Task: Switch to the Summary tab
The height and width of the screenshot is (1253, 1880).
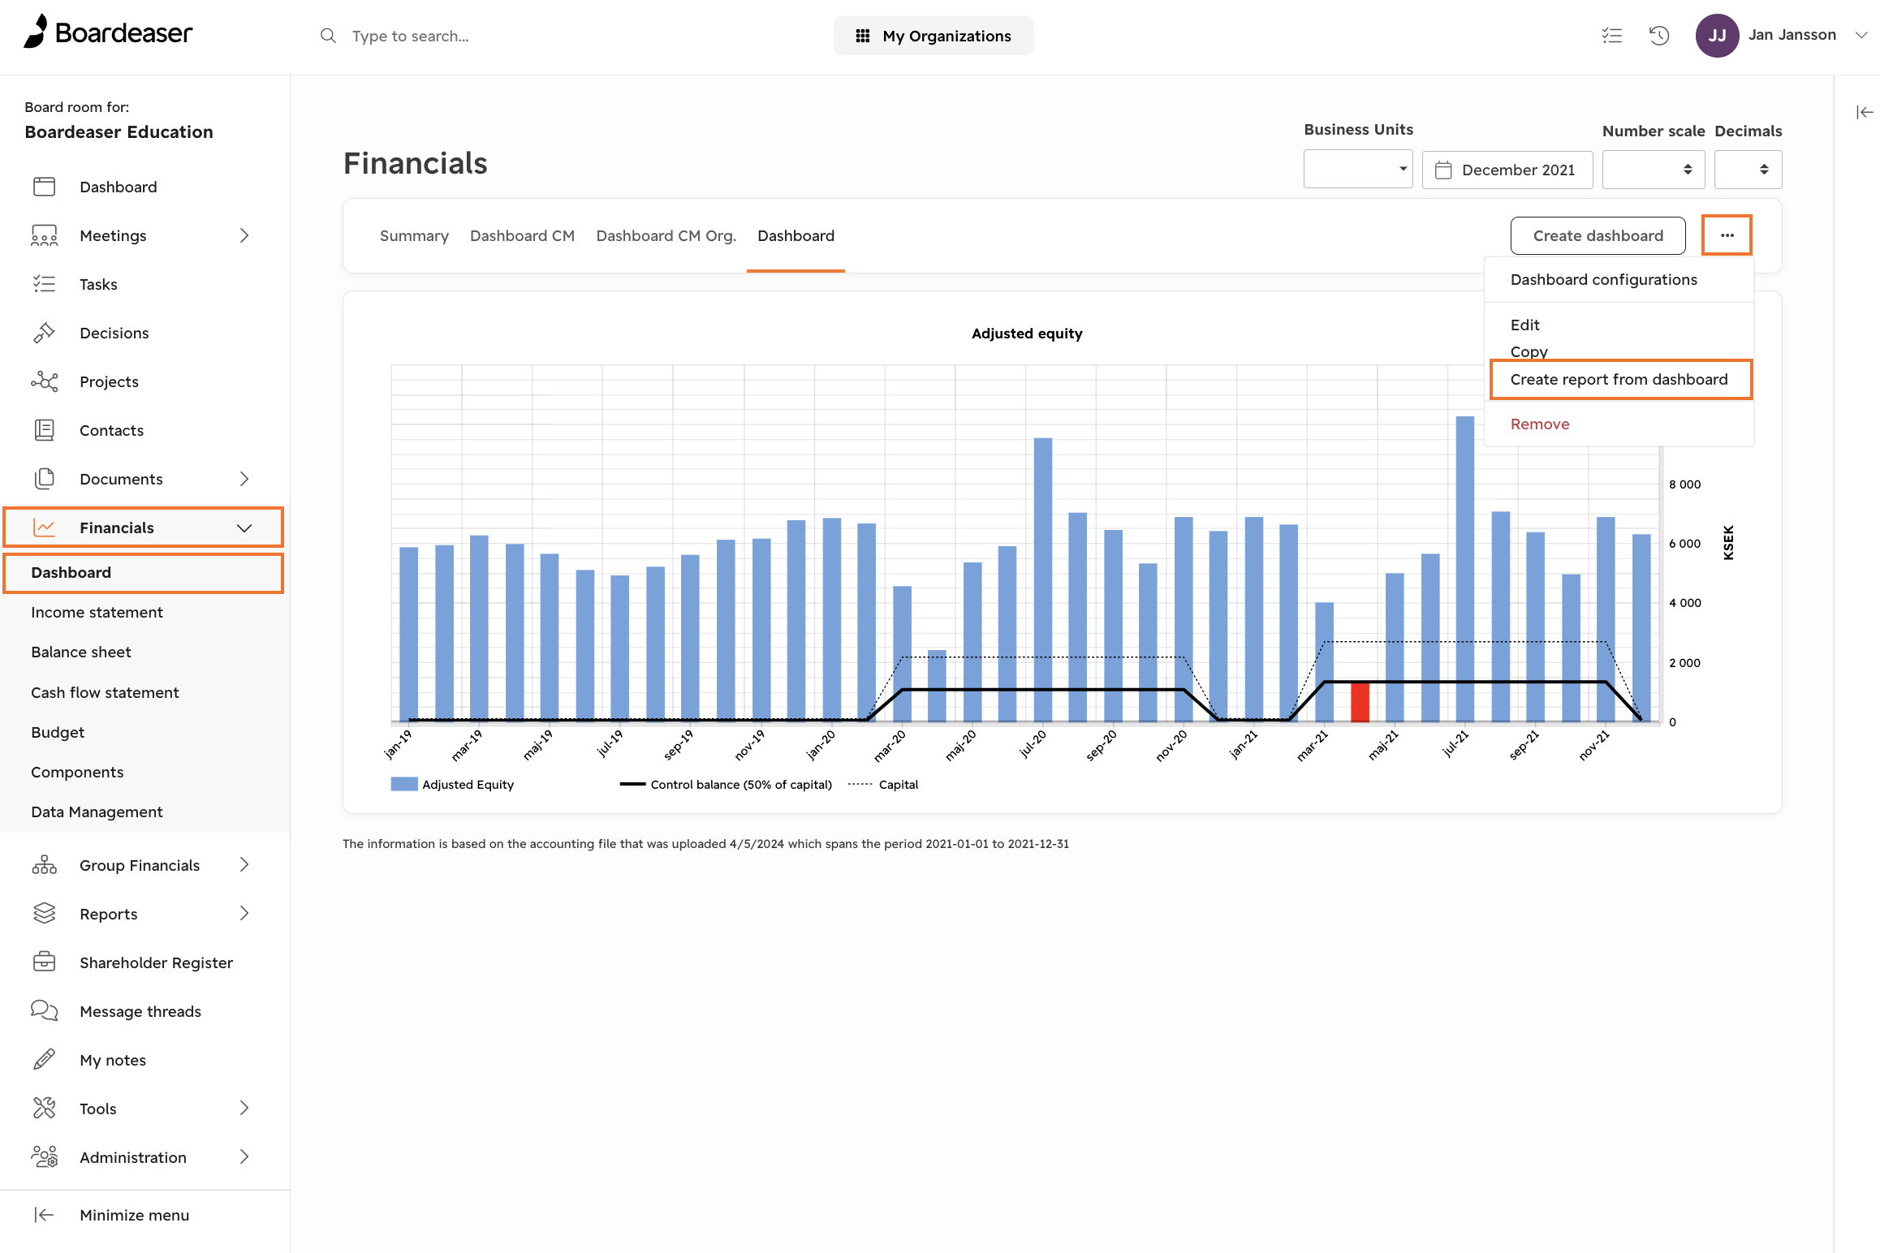Action: click(x=414, y=235)
